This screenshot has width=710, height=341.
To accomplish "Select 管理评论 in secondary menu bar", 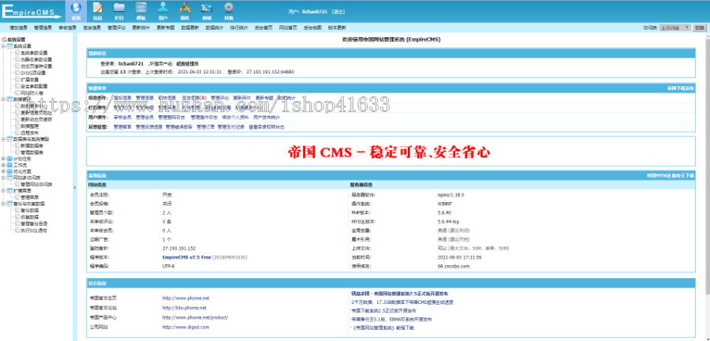I will (x=116, y=28).
